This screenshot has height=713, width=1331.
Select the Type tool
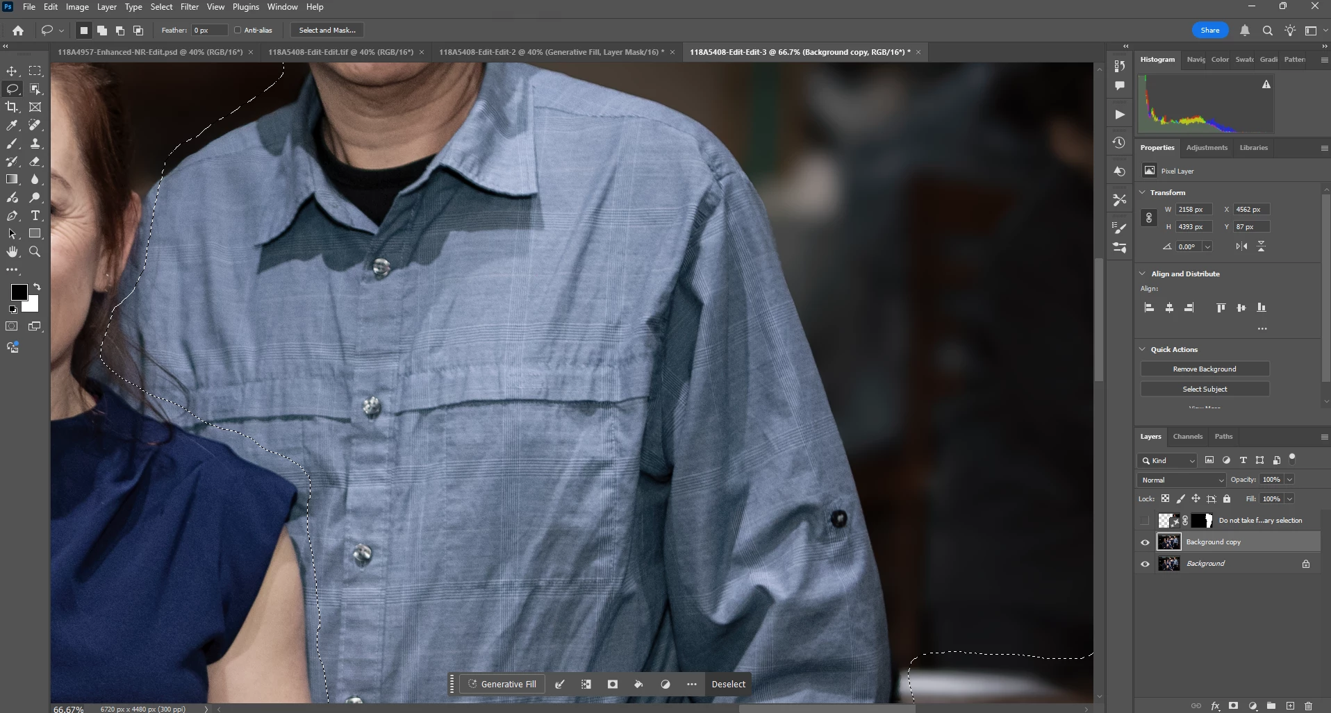(35, 216)
